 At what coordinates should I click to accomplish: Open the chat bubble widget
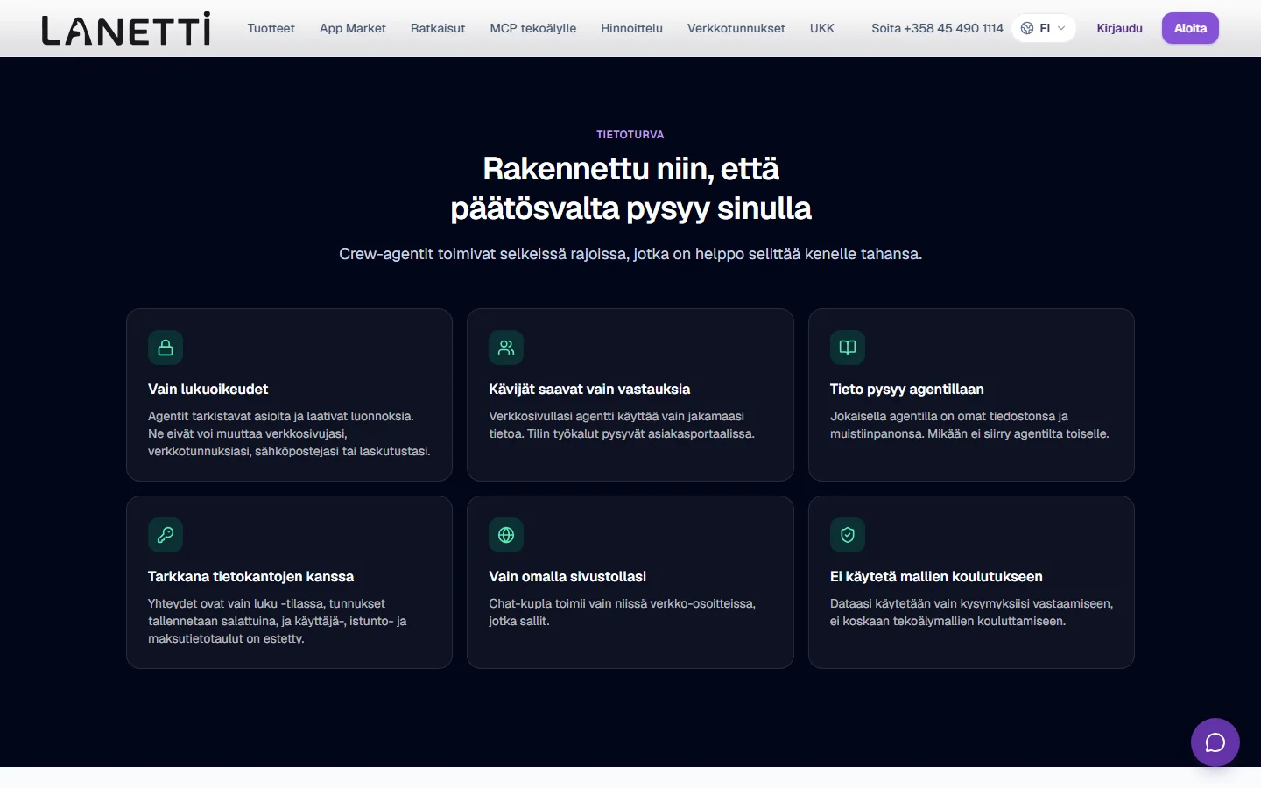(x=1215, y=742)
